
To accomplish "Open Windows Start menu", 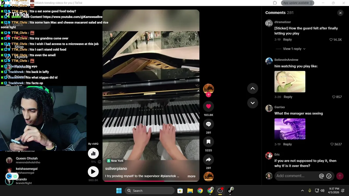I will (119, 191).
